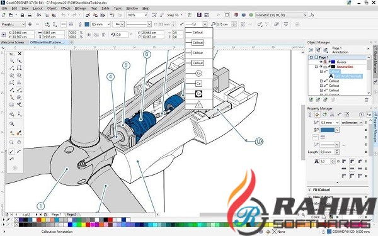
Task: Toggle the single line callout button in property bar
Action: [x=64, y=24]
